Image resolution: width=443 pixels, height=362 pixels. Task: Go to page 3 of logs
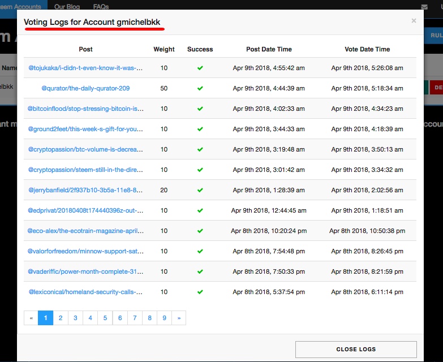(x=75, y=318)
